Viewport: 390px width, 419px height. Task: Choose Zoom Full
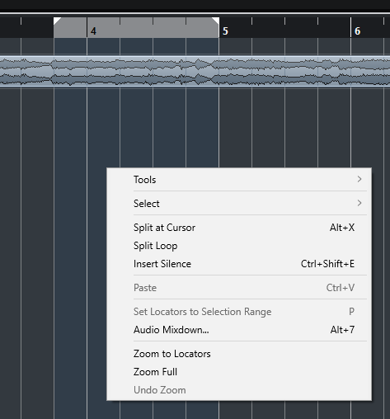(x=239, y=372)
